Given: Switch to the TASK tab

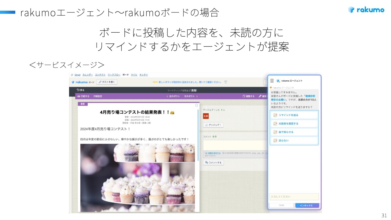Looking at the screenshot, I should point(281,205).
